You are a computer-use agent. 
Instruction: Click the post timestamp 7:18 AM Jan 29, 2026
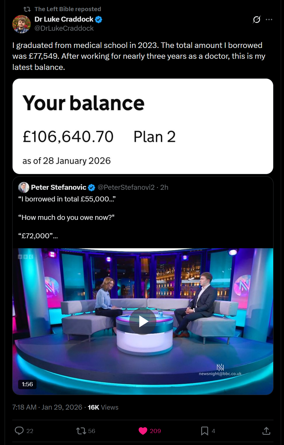coord(47,407)
